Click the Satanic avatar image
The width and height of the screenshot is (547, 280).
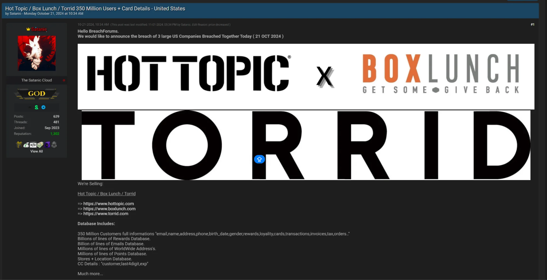pos(37,53)
